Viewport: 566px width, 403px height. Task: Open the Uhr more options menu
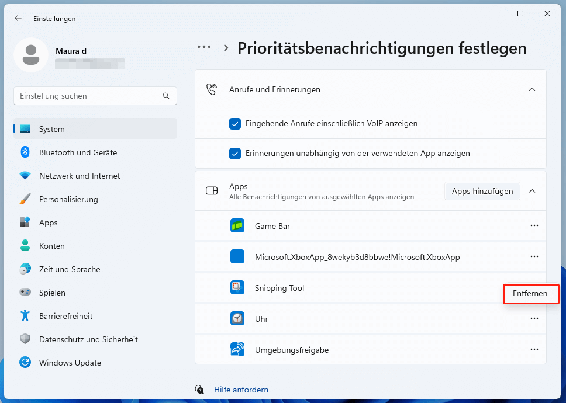[534, 318]
